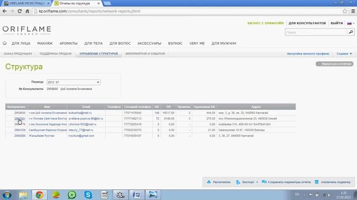This screenshot has width=357, height=200.
Task: Open the МЕРОПРИЯТИЯ И СОБЫТИЯ tab
Action: (x=145, y=54)
